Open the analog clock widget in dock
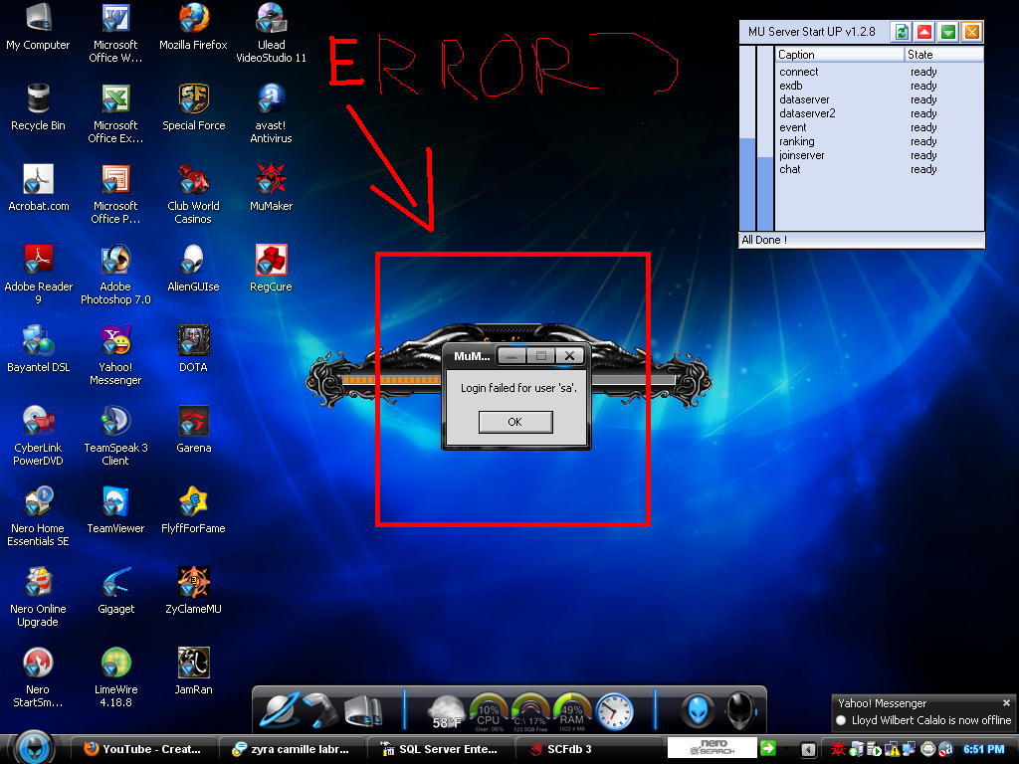The width and height of the screenshot is (1019, 764). tap(614, 710)
